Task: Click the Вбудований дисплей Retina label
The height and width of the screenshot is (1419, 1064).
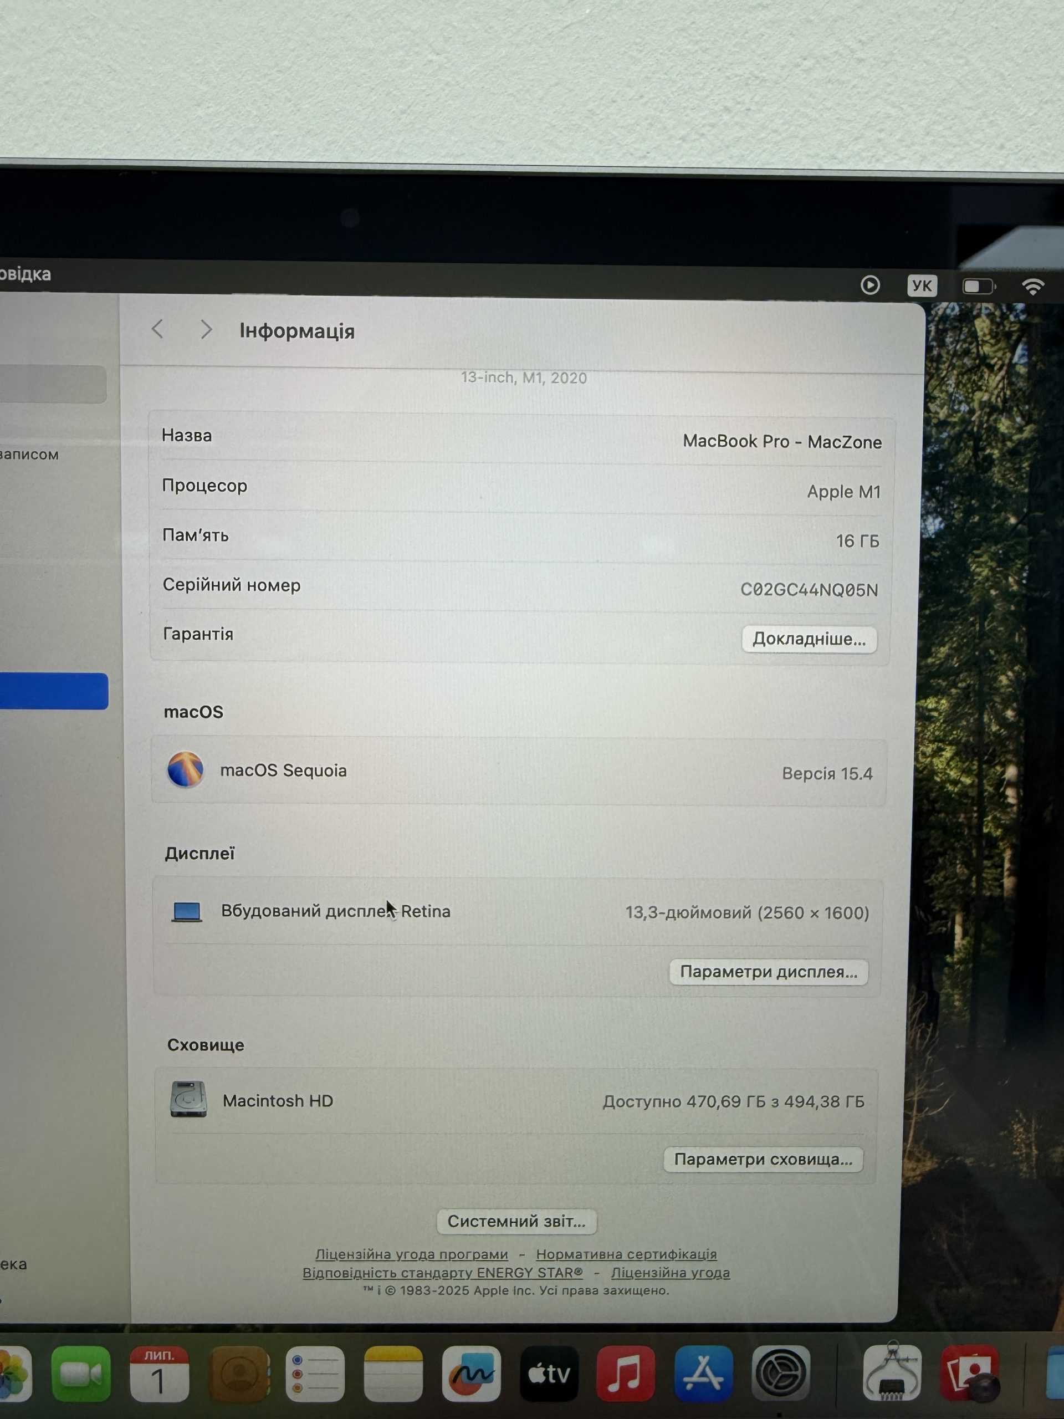Action: pyautogui.click(x=335, y=911)
